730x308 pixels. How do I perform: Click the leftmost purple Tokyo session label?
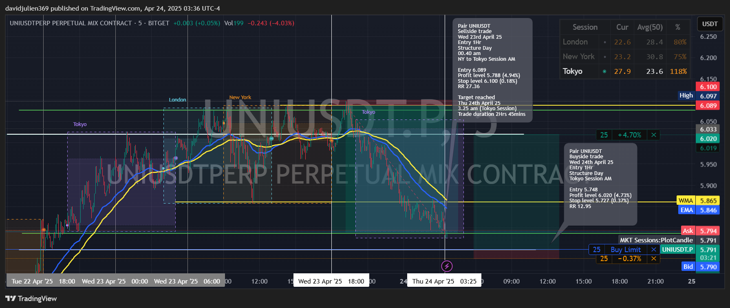point(80,124)
